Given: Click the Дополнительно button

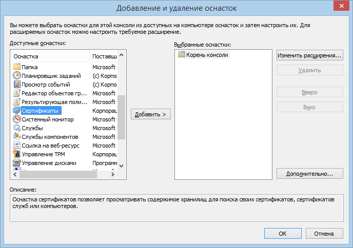Looking at the screenshot, I should pyautogui.click(x=309, y=174).
